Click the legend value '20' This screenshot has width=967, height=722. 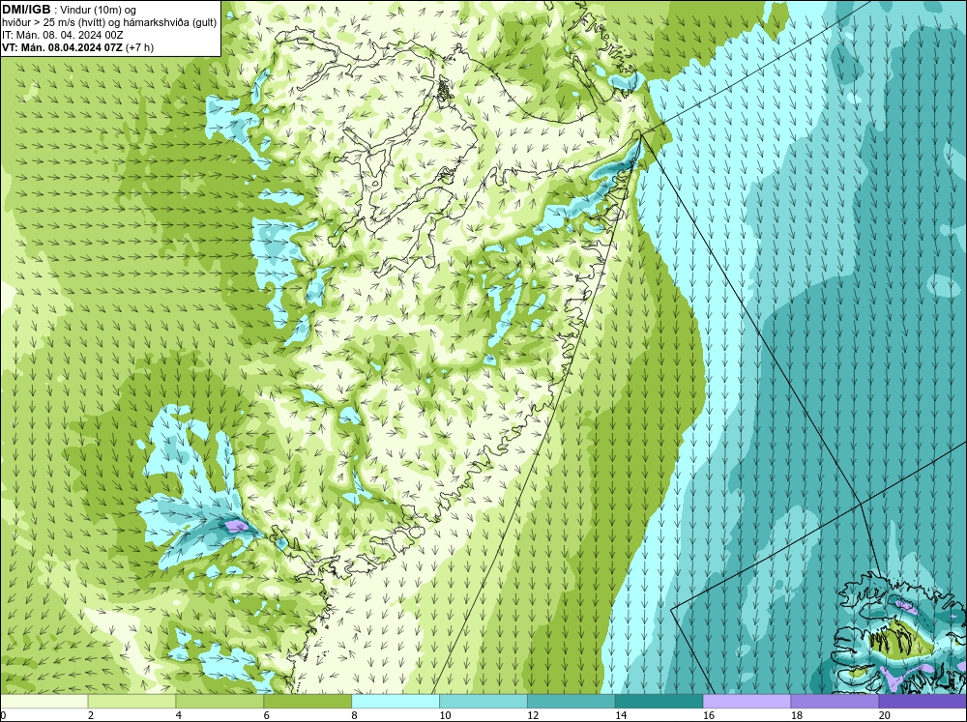click(885, 715)
